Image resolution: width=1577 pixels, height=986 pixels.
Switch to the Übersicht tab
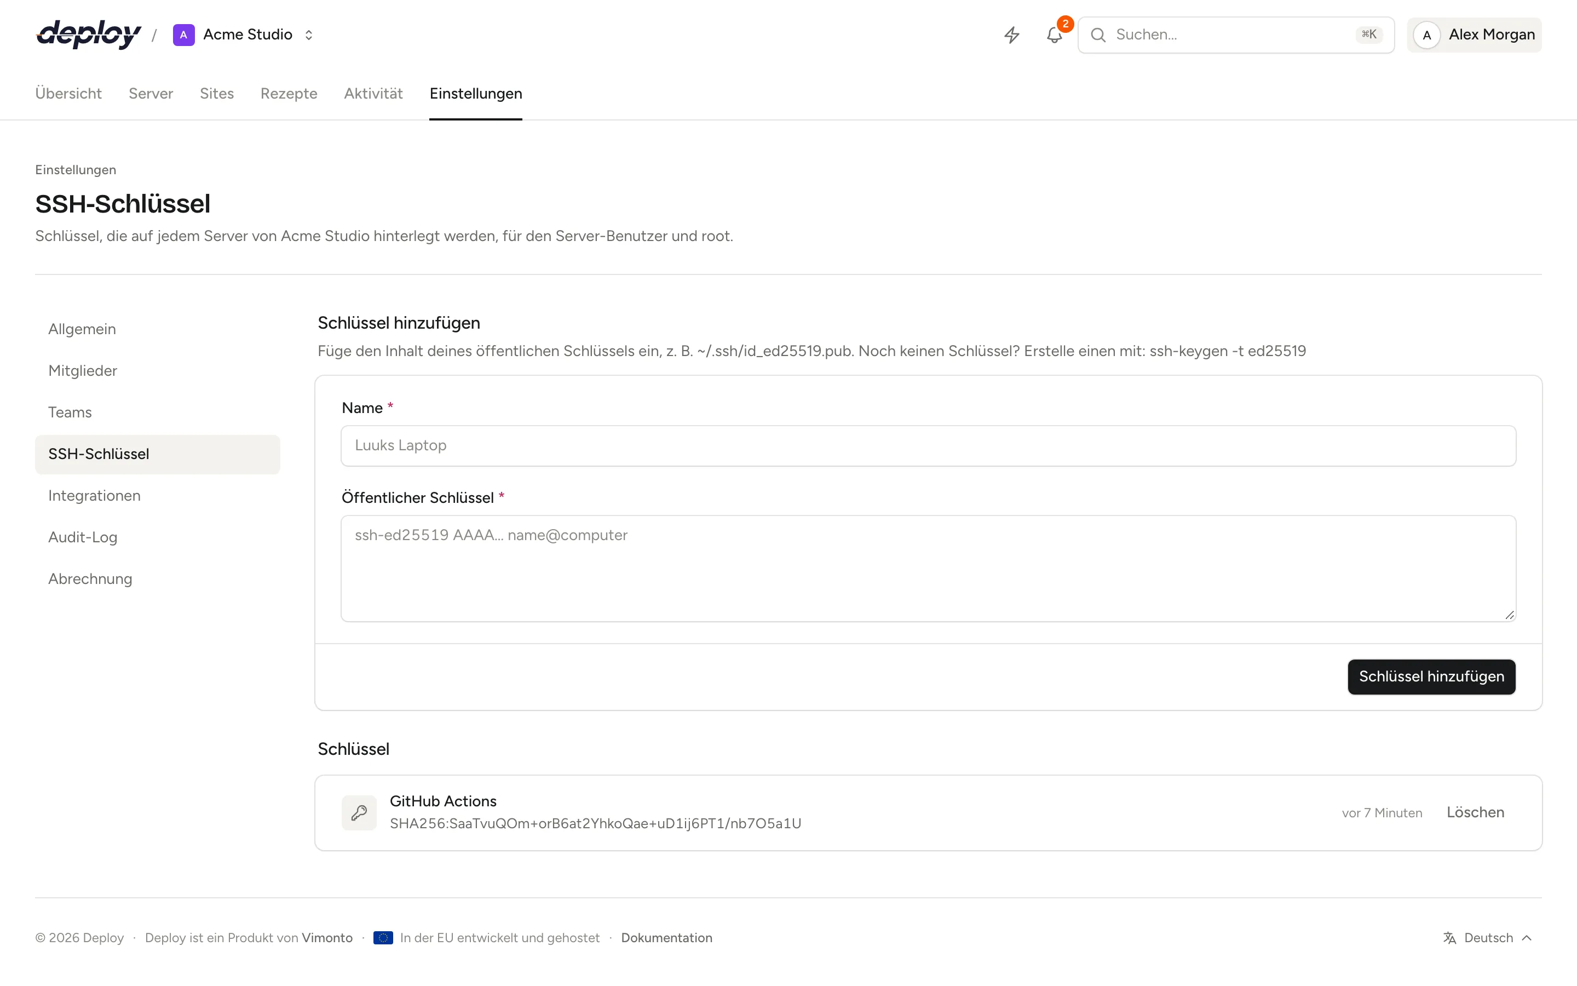68,93
